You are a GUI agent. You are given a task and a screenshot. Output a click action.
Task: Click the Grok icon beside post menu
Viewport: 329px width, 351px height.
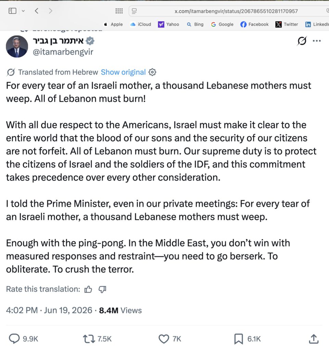point(302,41)
